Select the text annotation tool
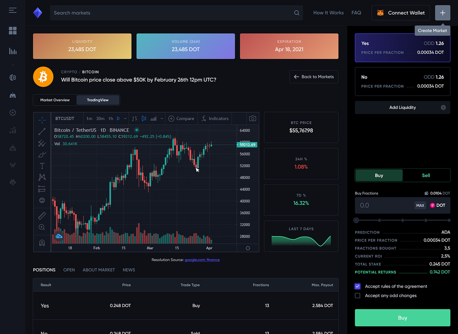This screenshot has height=334, width=458. (x=42, y=166)
